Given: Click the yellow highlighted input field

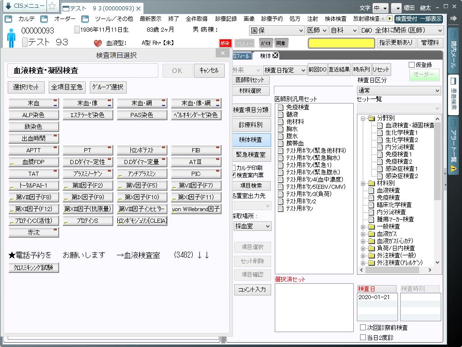Looking at the screenshot, I should tap(341, 43).
